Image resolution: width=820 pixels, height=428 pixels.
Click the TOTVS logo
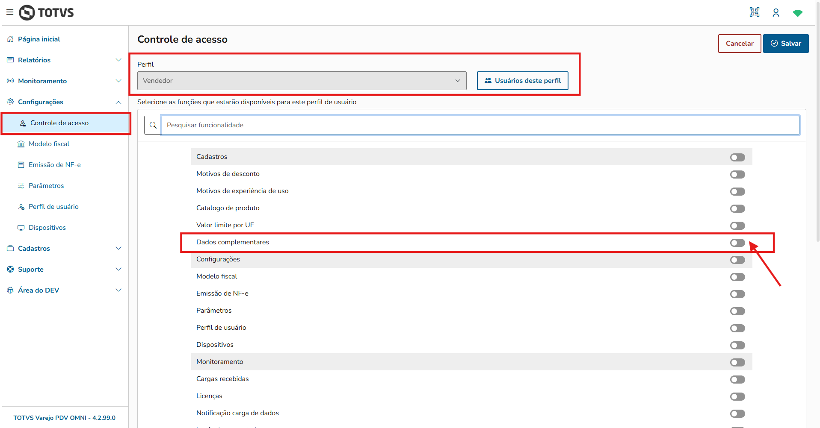click(47, 13)
